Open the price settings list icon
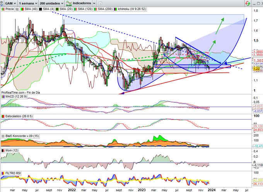Image resolution: width=263 pixels, height=192 pixels. tap(17, 9)
